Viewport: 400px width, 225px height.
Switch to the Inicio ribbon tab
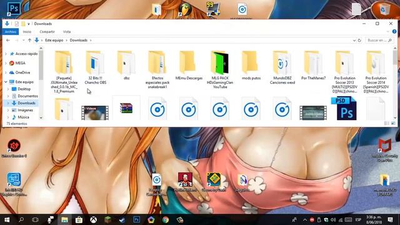(x=27, y=32)
